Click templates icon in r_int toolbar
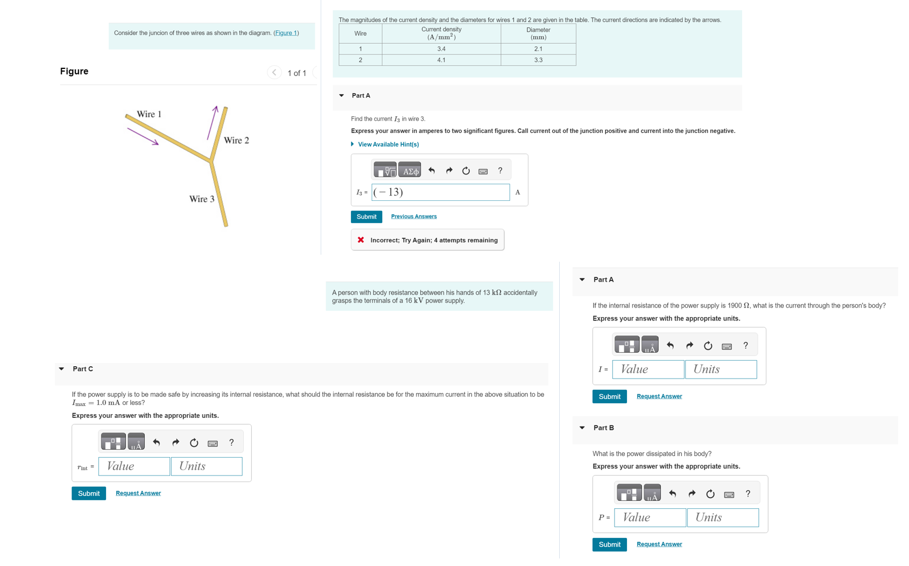 point(113,442)
